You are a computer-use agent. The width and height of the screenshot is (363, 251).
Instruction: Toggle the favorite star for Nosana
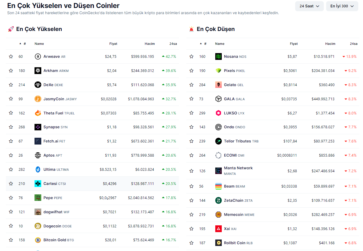[191, 56]
